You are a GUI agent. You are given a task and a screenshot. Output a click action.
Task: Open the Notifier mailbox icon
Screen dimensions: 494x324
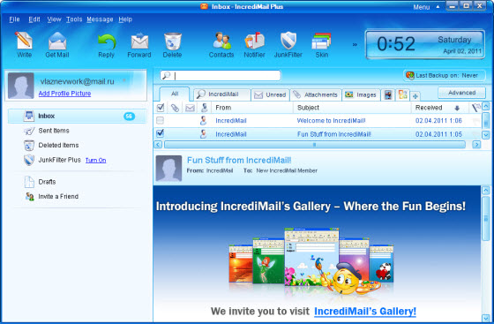tap(254, 41)
